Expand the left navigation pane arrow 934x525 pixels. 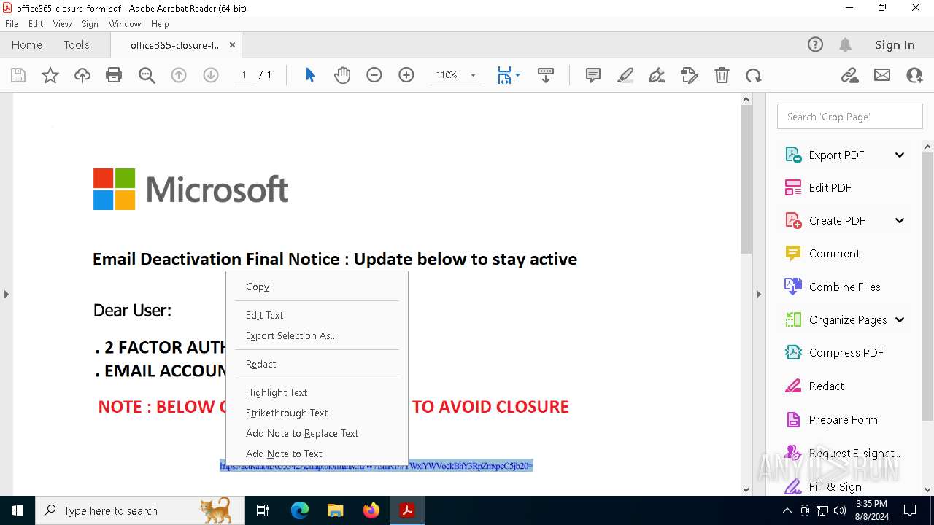pos(6,294)
